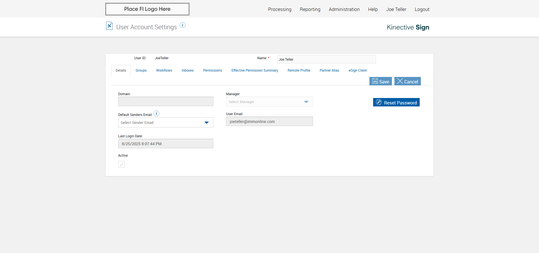This screenshot has width=539, height=253.
Task: Click the key icon on Reset Password
Action: click(x=379, y=102)
